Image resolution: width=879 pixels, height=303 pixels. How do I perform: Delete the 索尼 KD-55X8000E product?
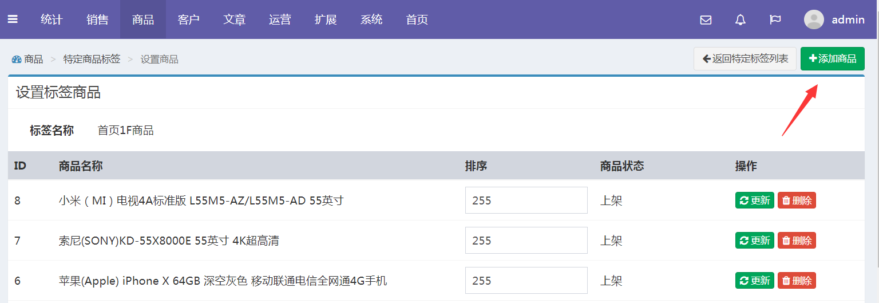pos(797,241)
